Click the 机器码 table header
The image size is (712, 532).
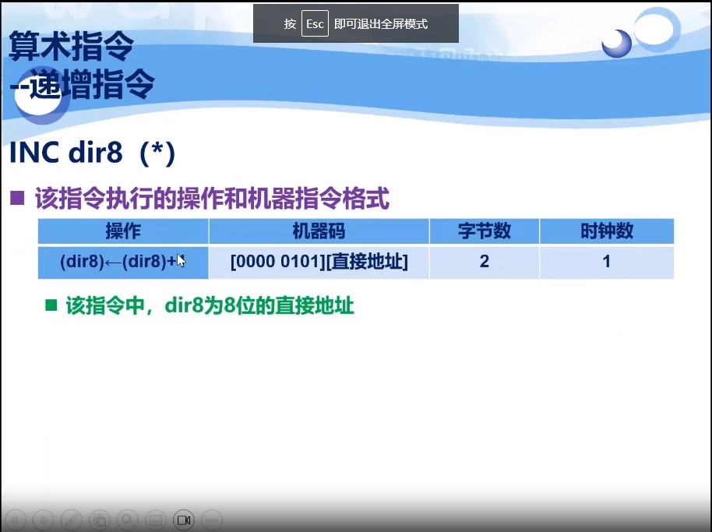(319, 231)
